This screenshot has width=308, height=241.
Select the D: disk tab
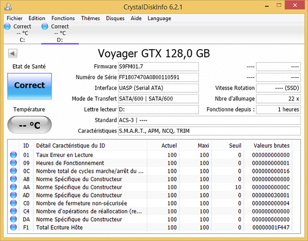click(60, 33)
